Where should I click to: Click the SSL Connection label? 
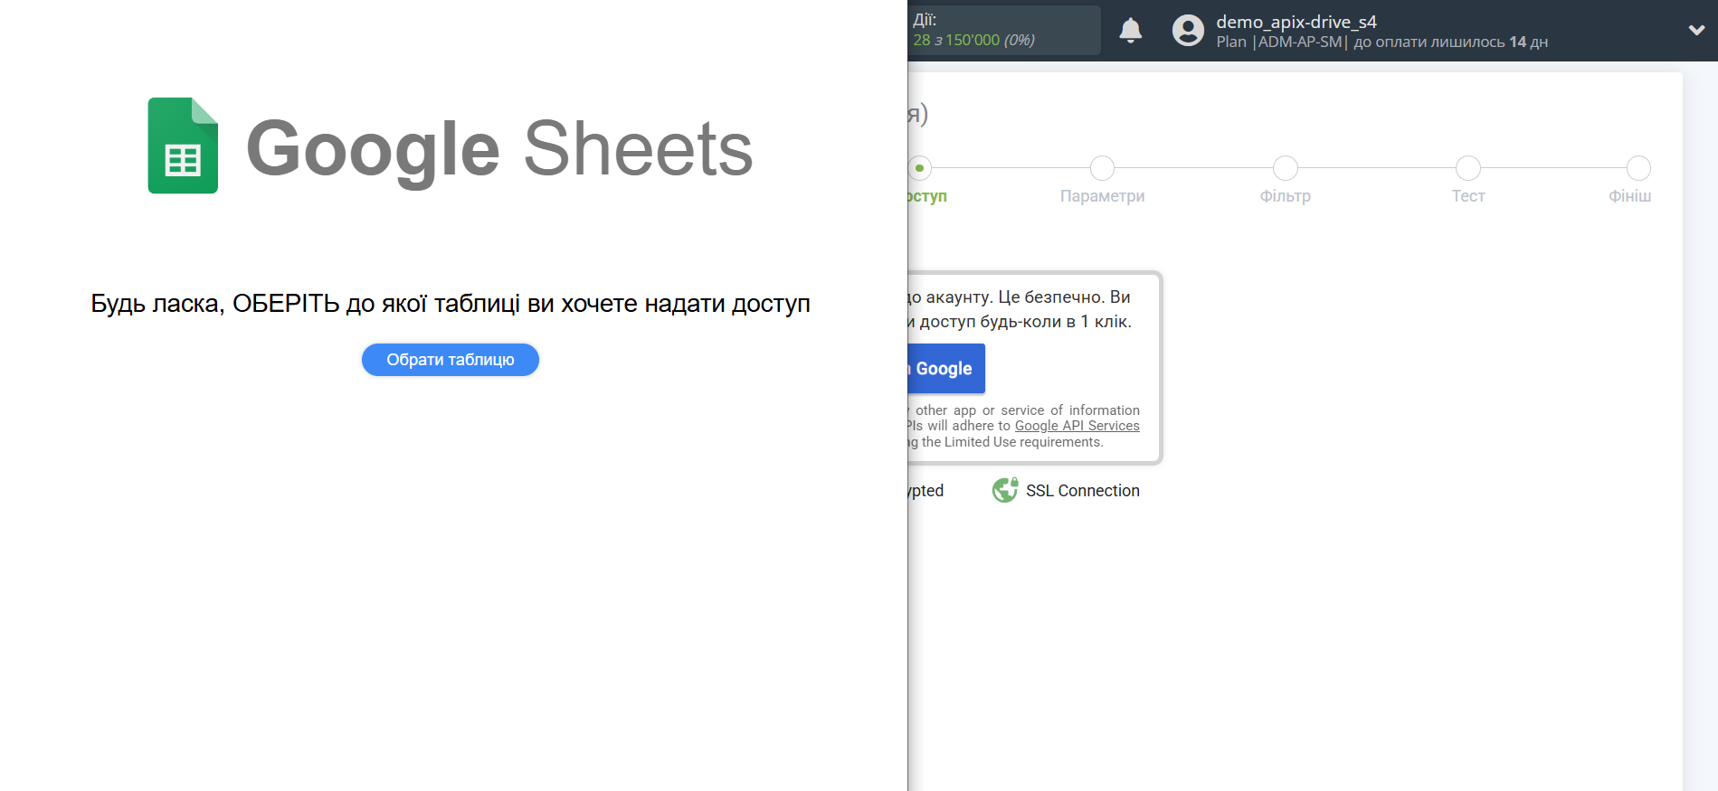pos(1082,491)
